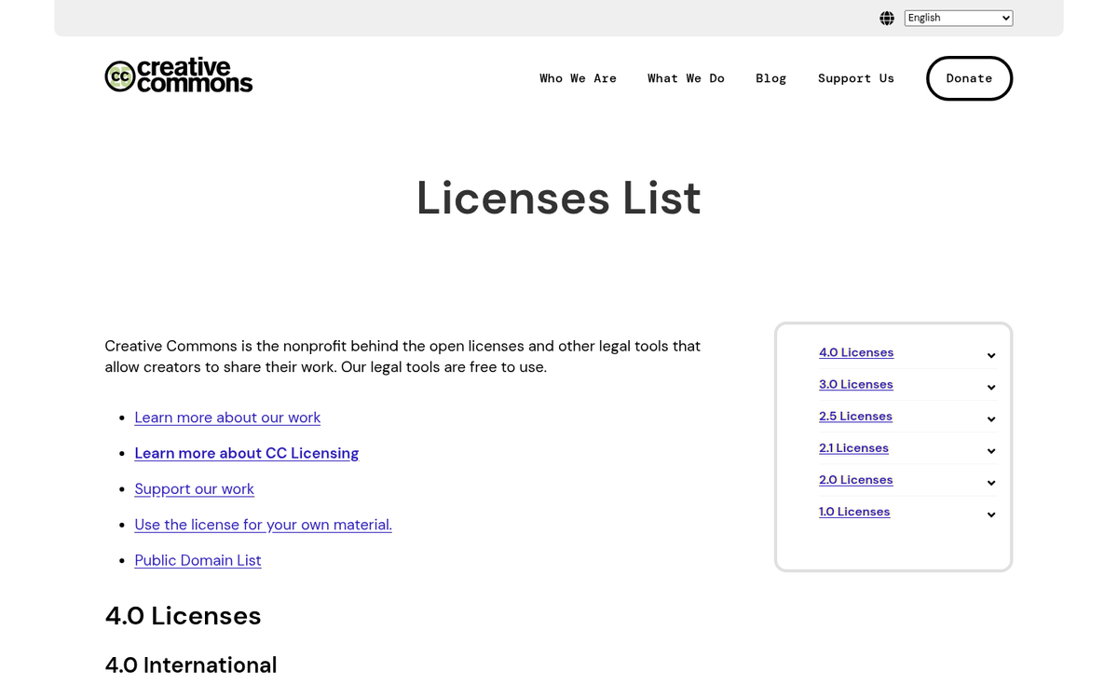Open the Public Domain List link
Image resolution: width=1118 pixels, height=699 pixels.
198,560
